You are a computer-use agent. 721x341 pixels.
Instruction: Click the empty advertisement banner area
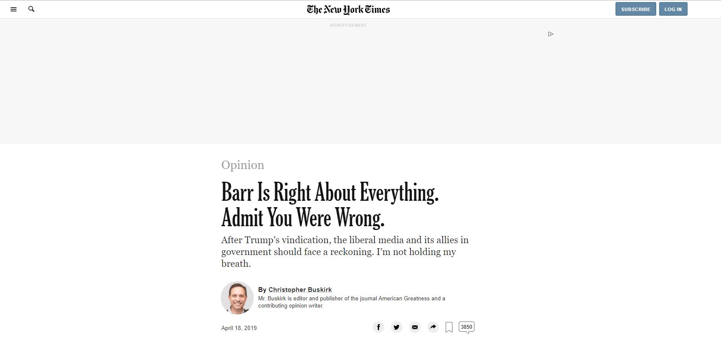click(348, 85)
